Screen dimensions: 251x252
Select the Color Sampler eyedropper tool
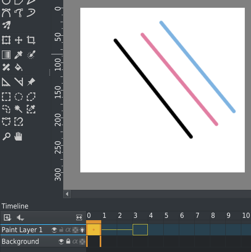[19, 55]
